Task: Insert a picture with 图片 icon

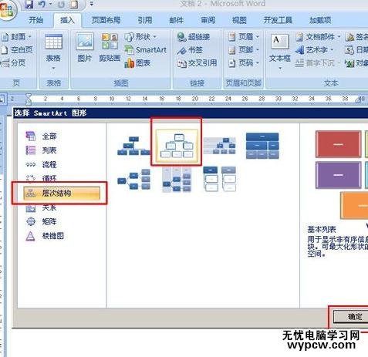Action: [85, 48]
